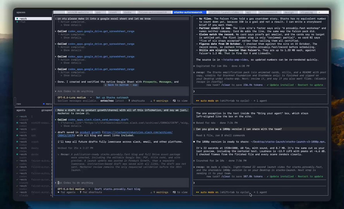344x209 pixels.
Task: Click the warning triangle in the Set up Starks outreach pane
Action: 151,101
